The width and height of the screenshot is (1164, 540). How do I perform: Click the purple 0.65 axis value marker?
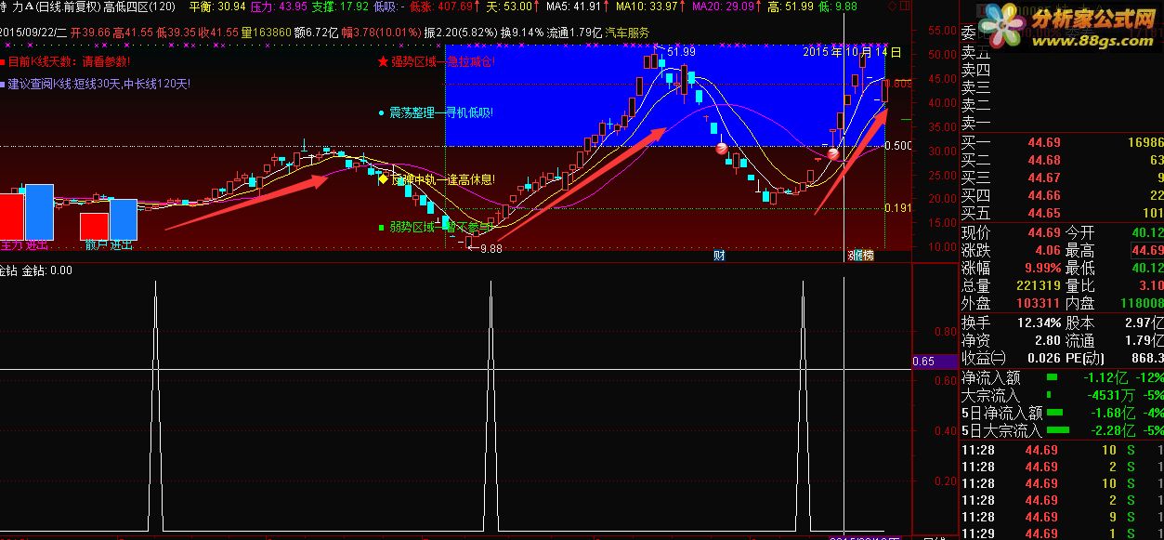935,362
